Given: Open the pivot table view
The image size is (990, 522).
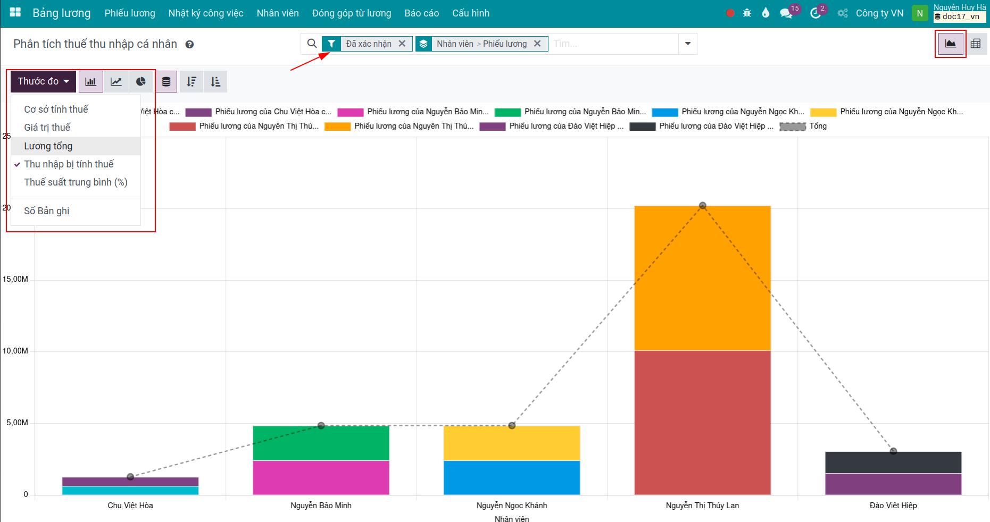Looking at the screenshot, I should (x=975, y=44).
